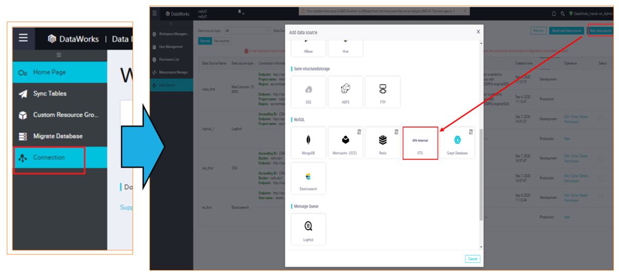Switch to the Normal tab
Screen dimensions: 619x274
point(204,41)
